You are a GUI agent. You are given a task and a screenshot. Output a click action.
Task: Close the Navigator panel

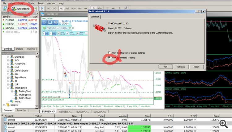click(37, 53)
